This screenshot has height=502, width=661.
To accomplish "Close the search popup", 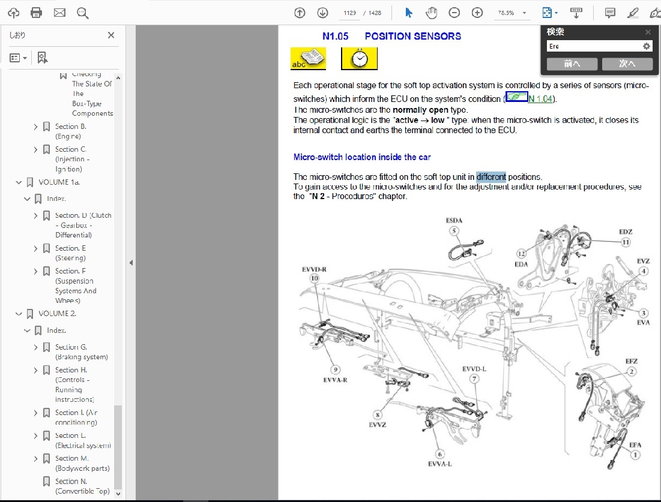I will tap(648, 32).
